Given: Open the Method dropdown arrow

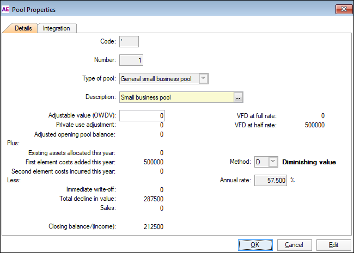Looking at the screenshot, I should [x=273, y=162].
